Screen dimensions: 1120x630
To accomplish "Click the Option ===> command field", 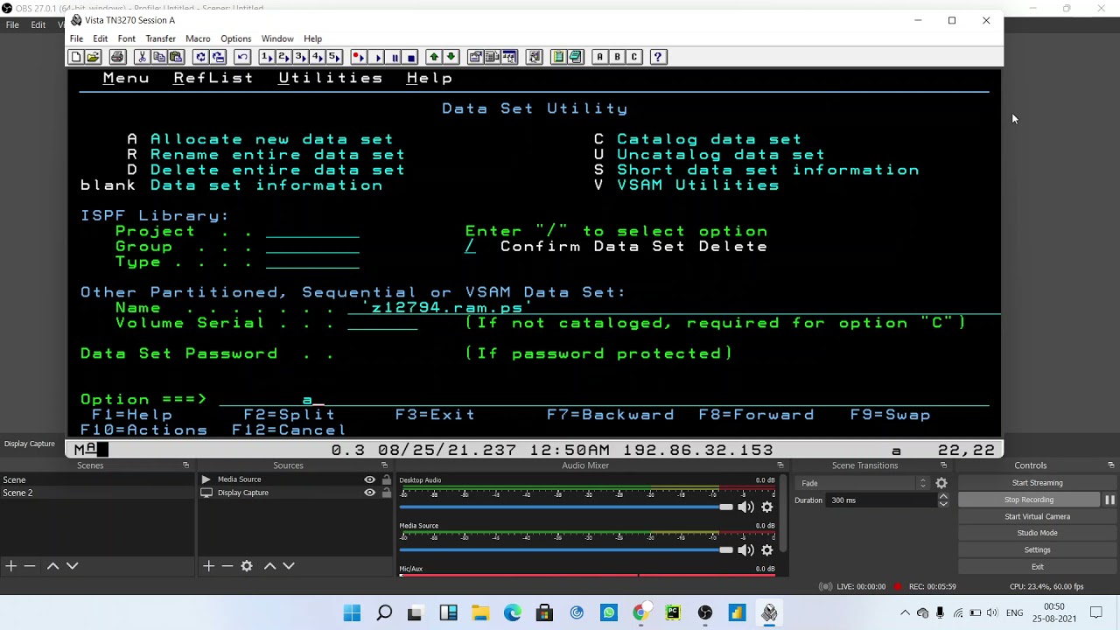I will pos(604,400).
